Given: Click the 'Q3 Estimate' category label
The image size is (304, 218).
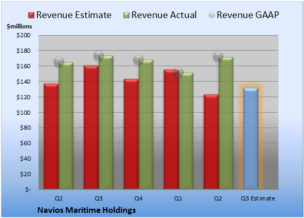Looking at the screenshot, I should pos(258,198).
